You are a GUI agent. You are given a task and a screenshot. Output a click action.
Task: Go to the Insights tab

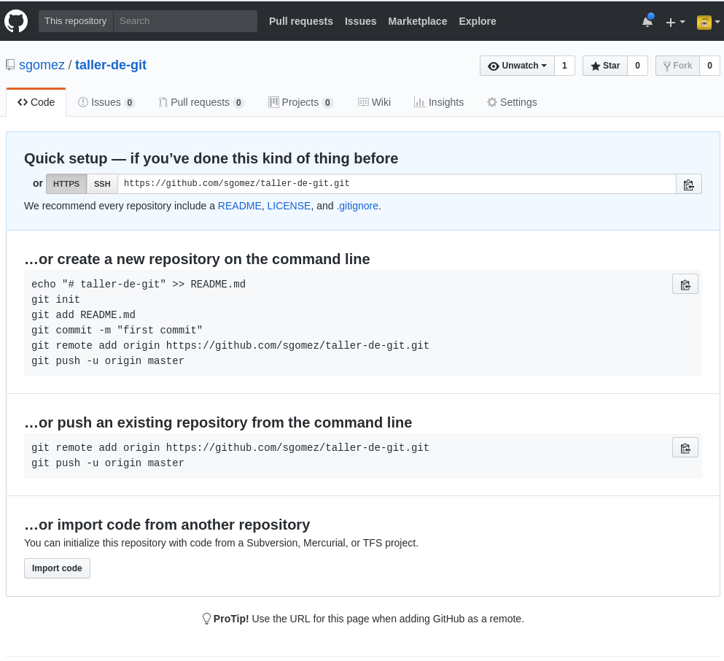(x=439, y=102)
